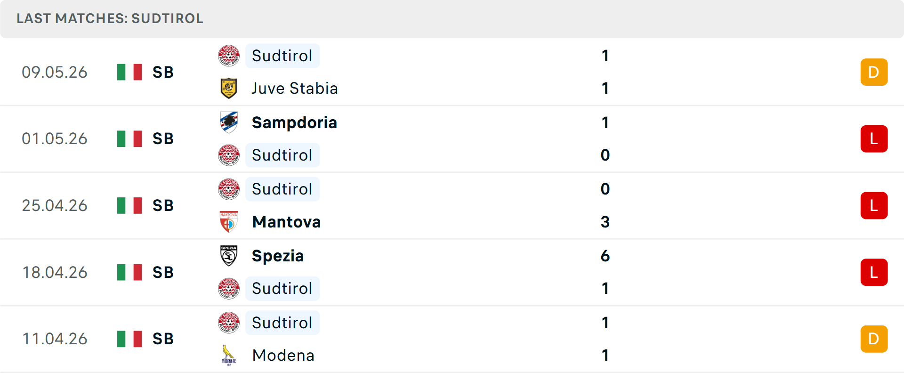This screenshot has width=904, height=373.
Task: Open the Sampdoria team link
Action: [x=294, y=122]
